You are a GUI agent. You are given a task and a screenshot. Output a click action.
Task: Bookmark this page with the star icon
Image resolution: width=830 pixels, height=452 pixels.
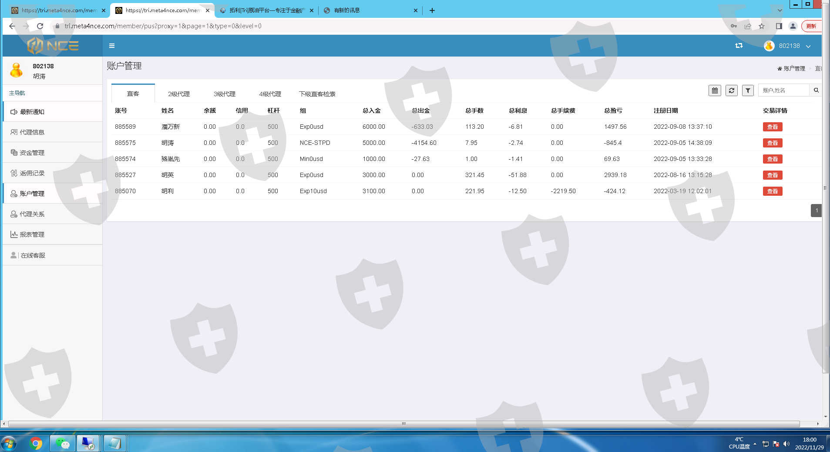(762, 26)
